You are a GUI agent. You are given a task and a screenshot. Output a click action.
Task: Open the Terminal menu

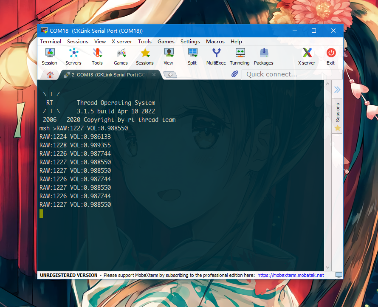pos(51,42)
